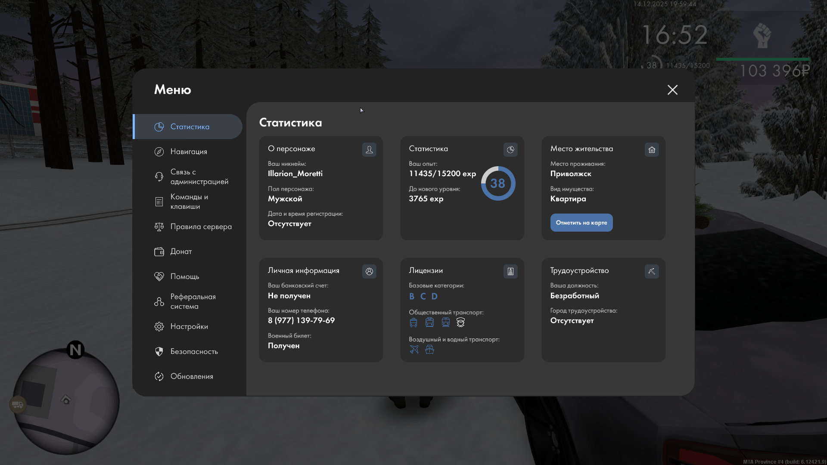Go to the Донат section

pos(181,251)
